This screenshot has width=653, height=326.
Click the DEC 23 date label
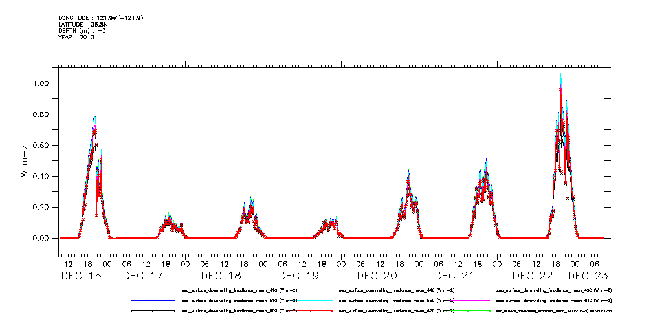[588, 276]
